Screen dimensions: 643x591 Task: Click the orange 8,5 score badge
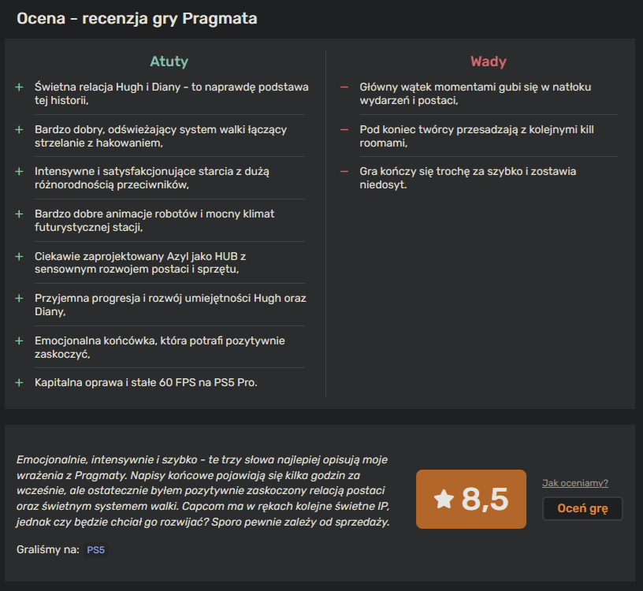coord(471,499)
